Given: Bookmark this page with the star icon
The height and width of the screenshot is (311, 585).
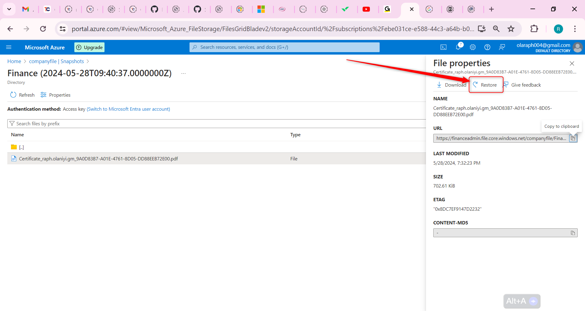Looking at the screenshot, I should (511, 29).
